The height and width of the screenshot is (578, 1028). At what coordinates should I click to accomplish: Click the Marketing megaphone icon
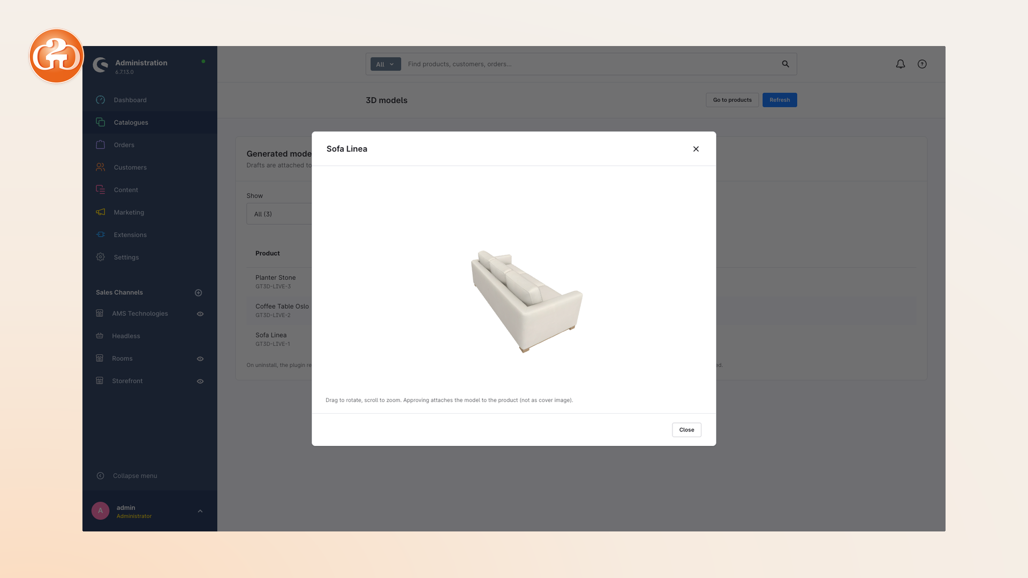[100, 212]
